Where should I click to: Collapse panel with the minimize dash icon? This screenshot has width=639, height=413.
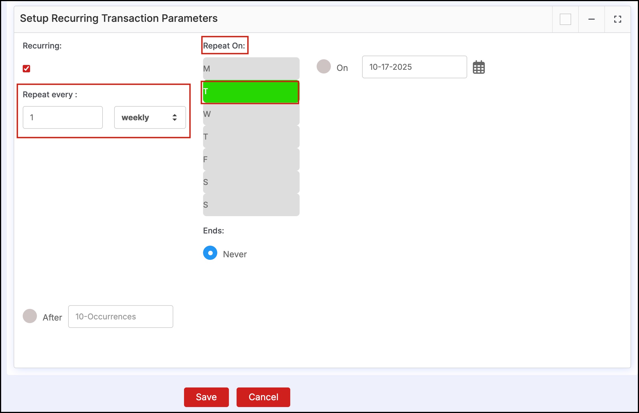pos(591,19)
